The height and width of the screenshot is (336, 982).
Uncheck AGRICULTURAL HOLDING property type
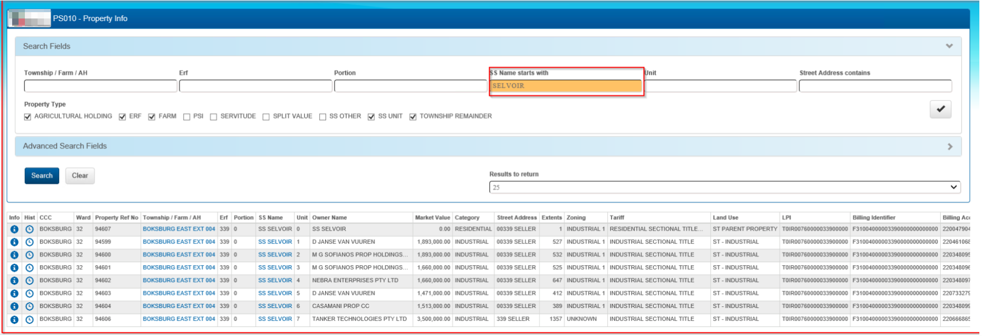click(x=28, y=117)
